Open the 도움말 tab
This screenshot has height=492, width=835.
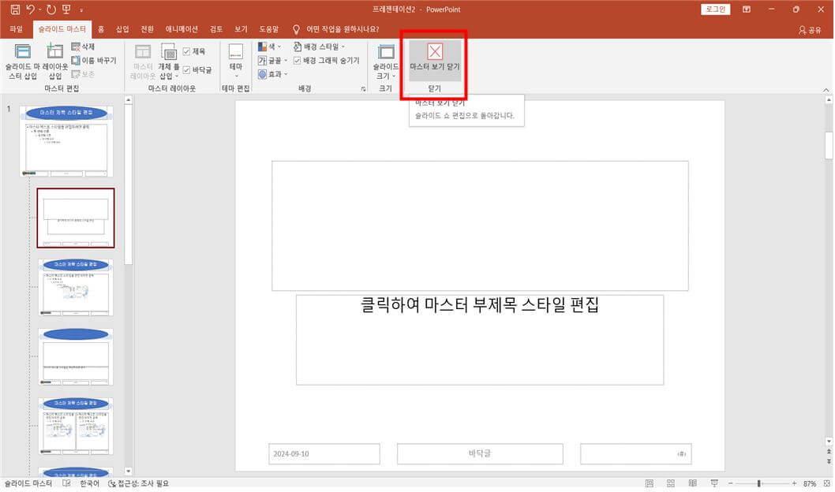(x=269, y=29)
